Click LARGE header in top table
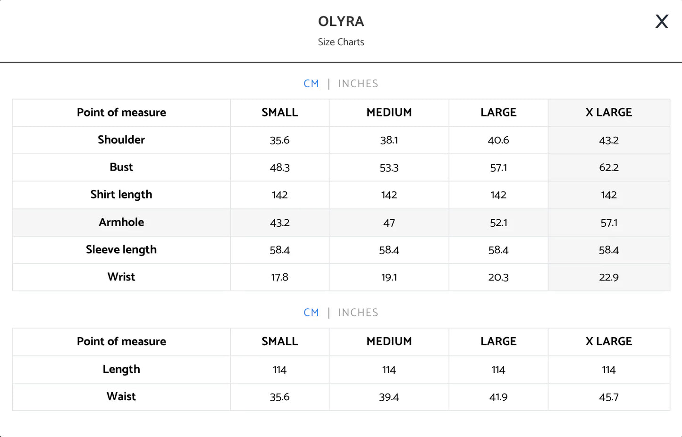 498,113
